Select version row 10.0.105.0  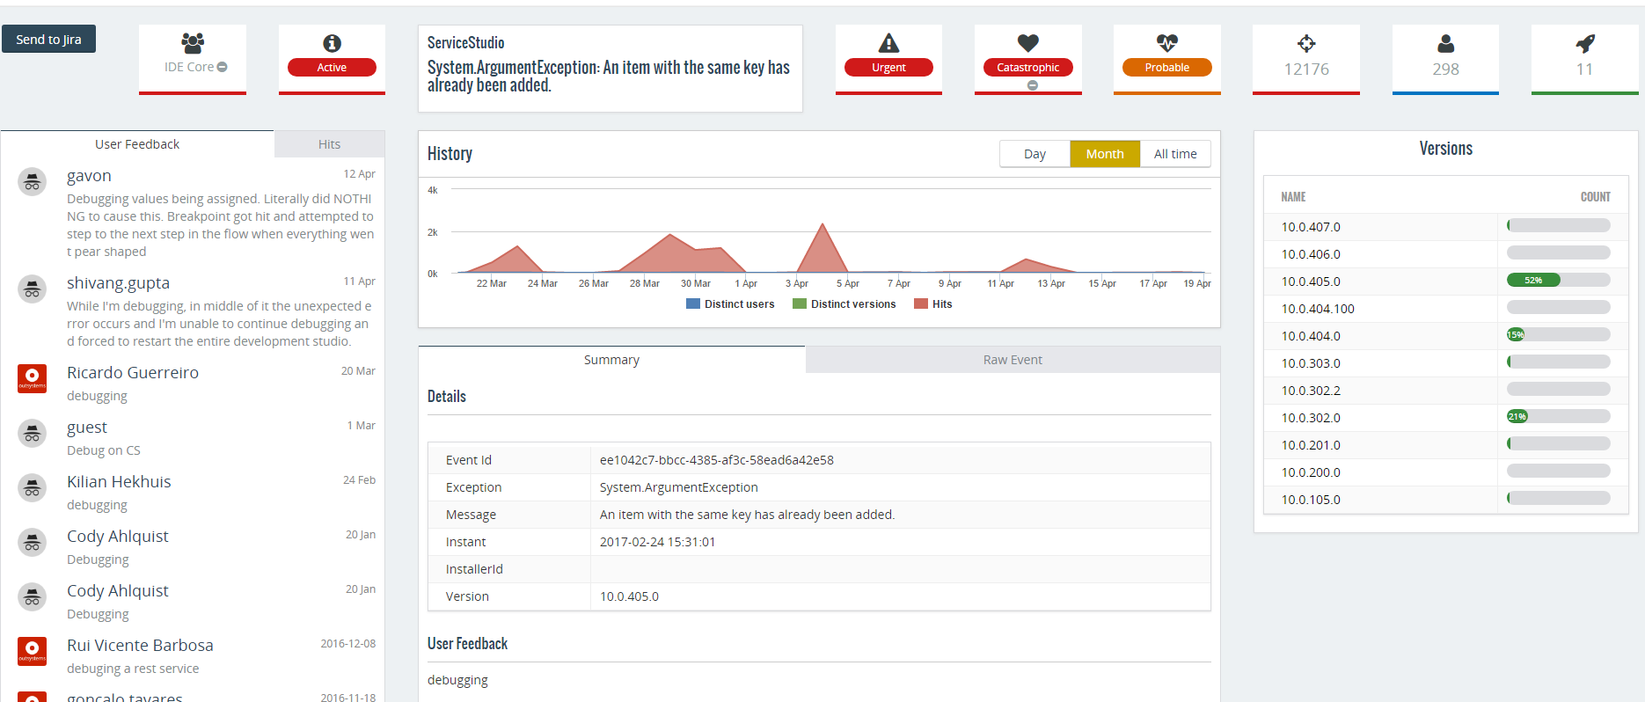pos(1445,500)
